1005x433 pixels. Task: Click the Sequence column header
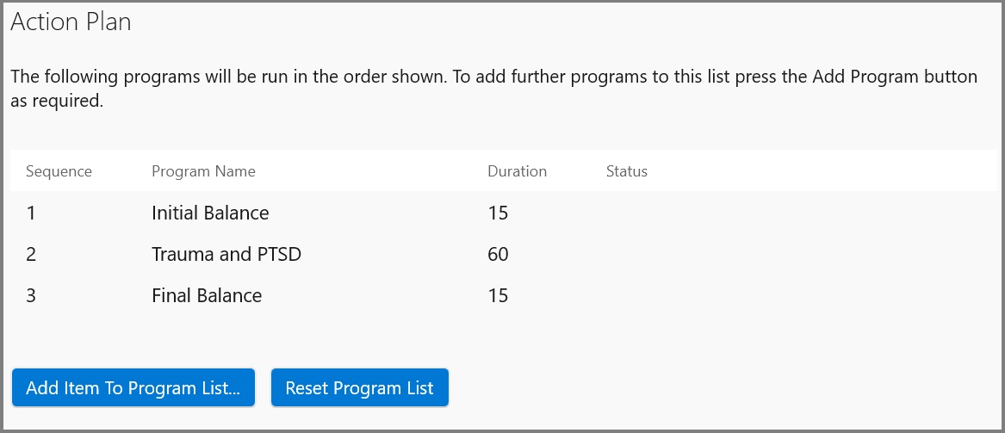pyautogui.click(x=59, y=171)
